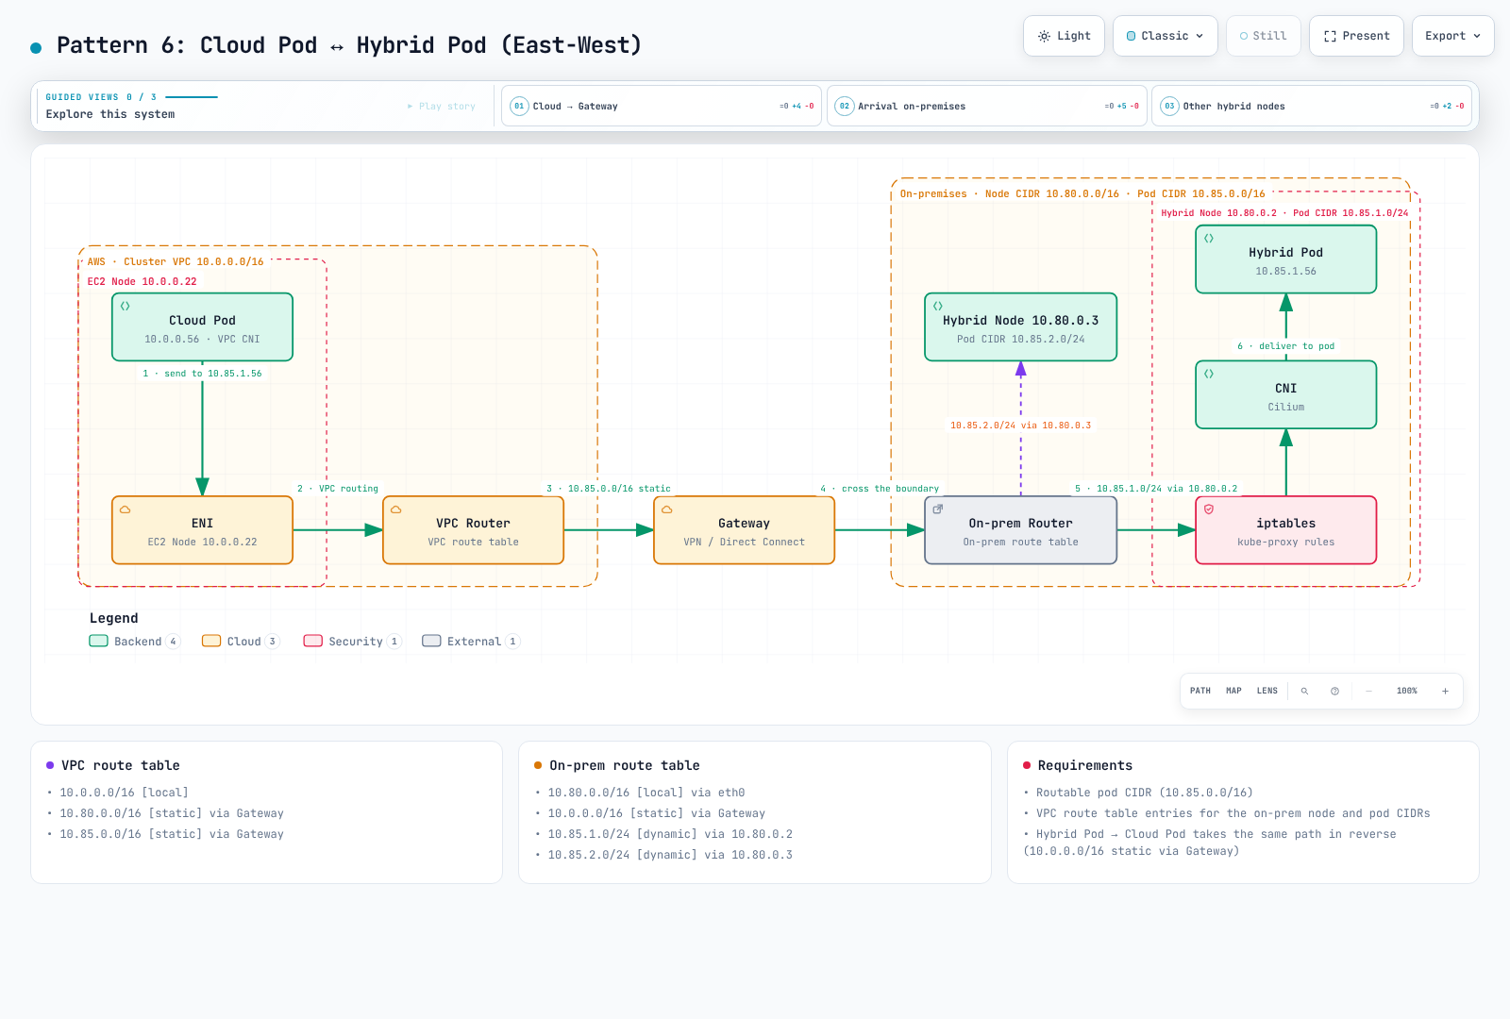Select guided view 01 Cloud → Gateway

tap(662, 106)
